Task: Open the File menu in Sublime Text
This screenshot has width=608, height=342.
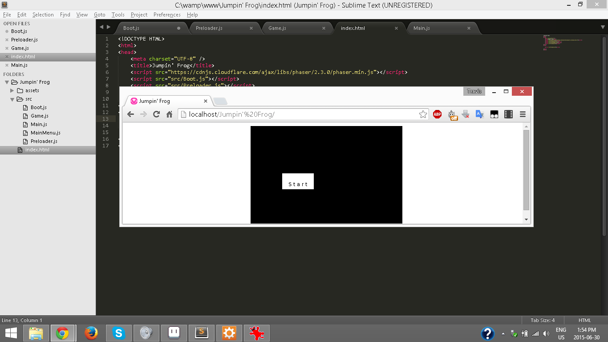Action: point(7,15)
